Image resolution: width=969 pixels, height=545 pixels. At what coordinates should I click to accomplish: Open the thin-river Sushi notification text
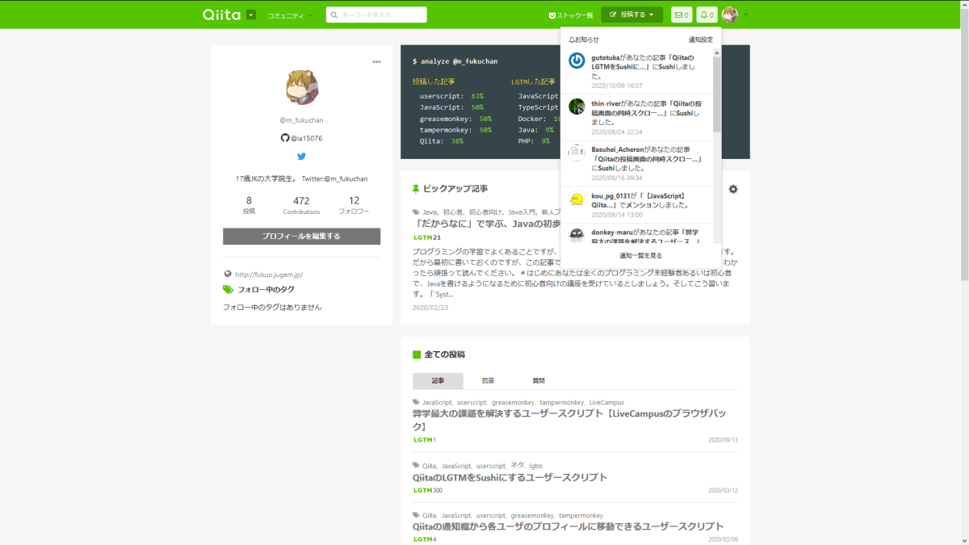pyautogui.click(x=647, y=112)
